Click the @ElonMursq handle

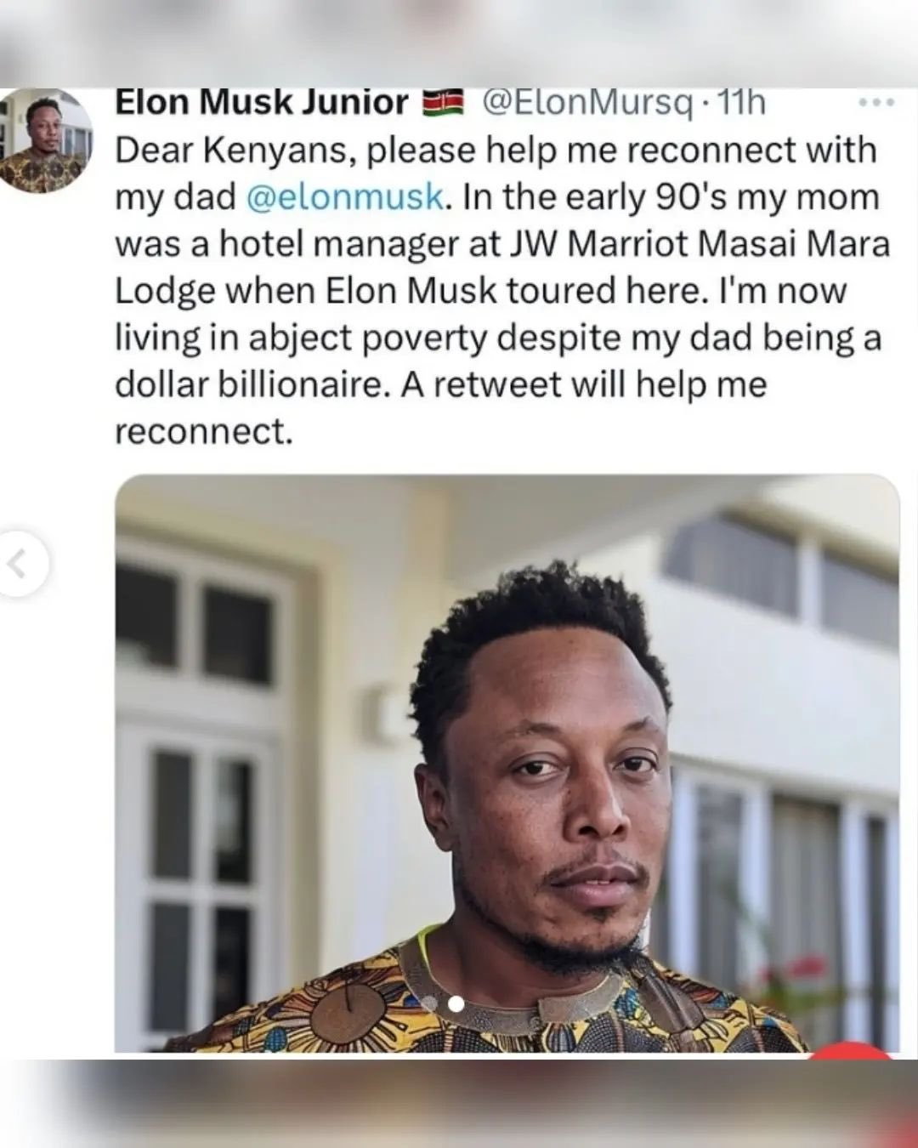[587, 103]
